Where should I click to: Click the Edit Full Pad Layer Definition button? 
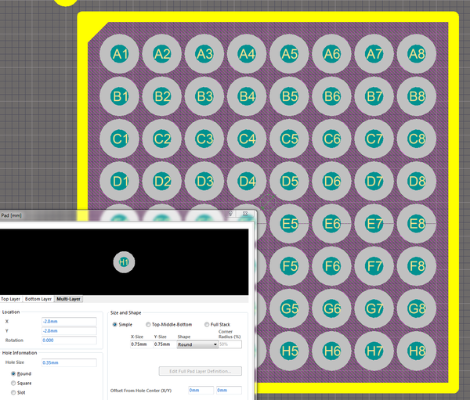(201, 371)
